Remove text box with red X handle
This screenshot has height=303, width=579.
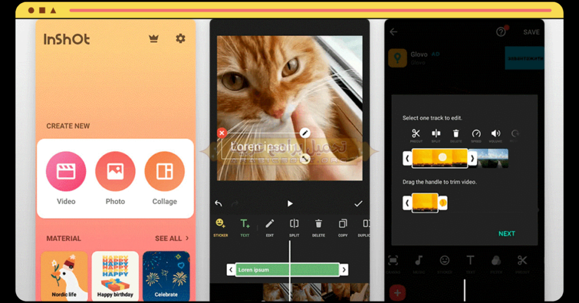pos(222,133)
